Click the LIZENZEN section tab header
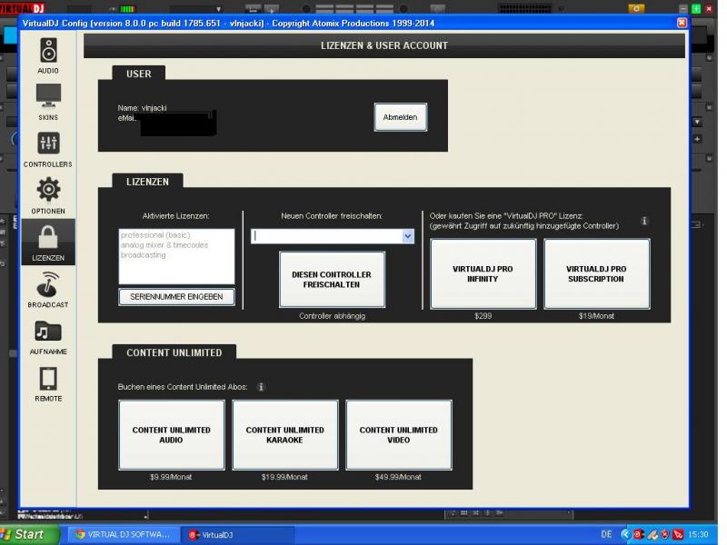 coord(147,182)
